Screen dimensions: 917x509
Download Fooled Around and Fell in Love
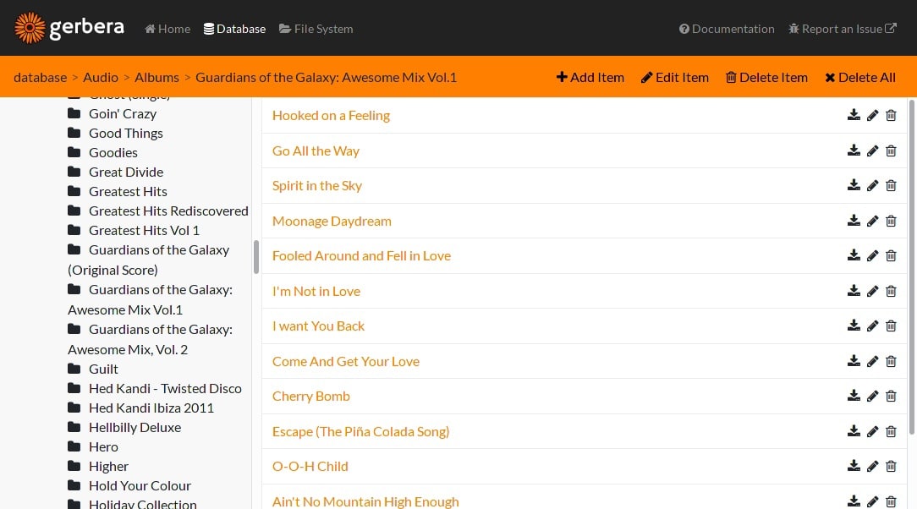pyautogui.click(x=854, y=255)
